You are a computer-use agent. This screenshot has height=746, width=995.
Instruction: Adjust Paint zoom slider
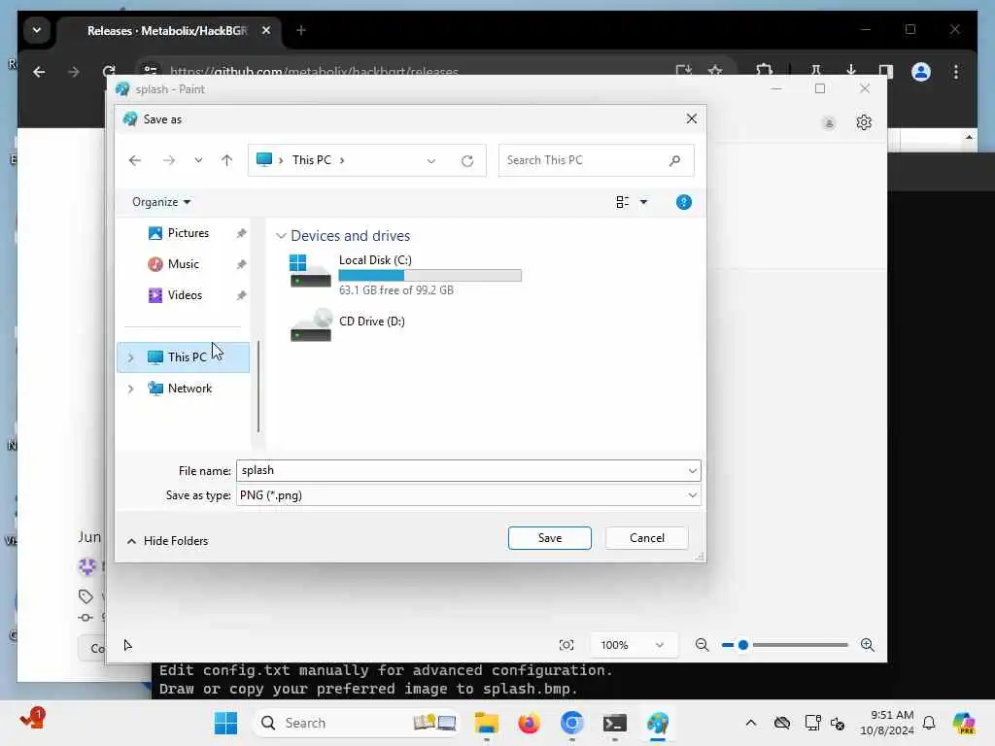click(x=743, y=645)
